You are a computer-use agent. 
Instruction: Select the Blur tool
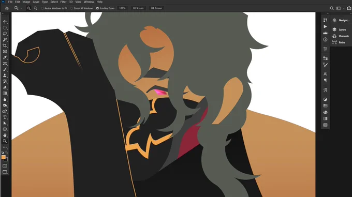point(5,99)
